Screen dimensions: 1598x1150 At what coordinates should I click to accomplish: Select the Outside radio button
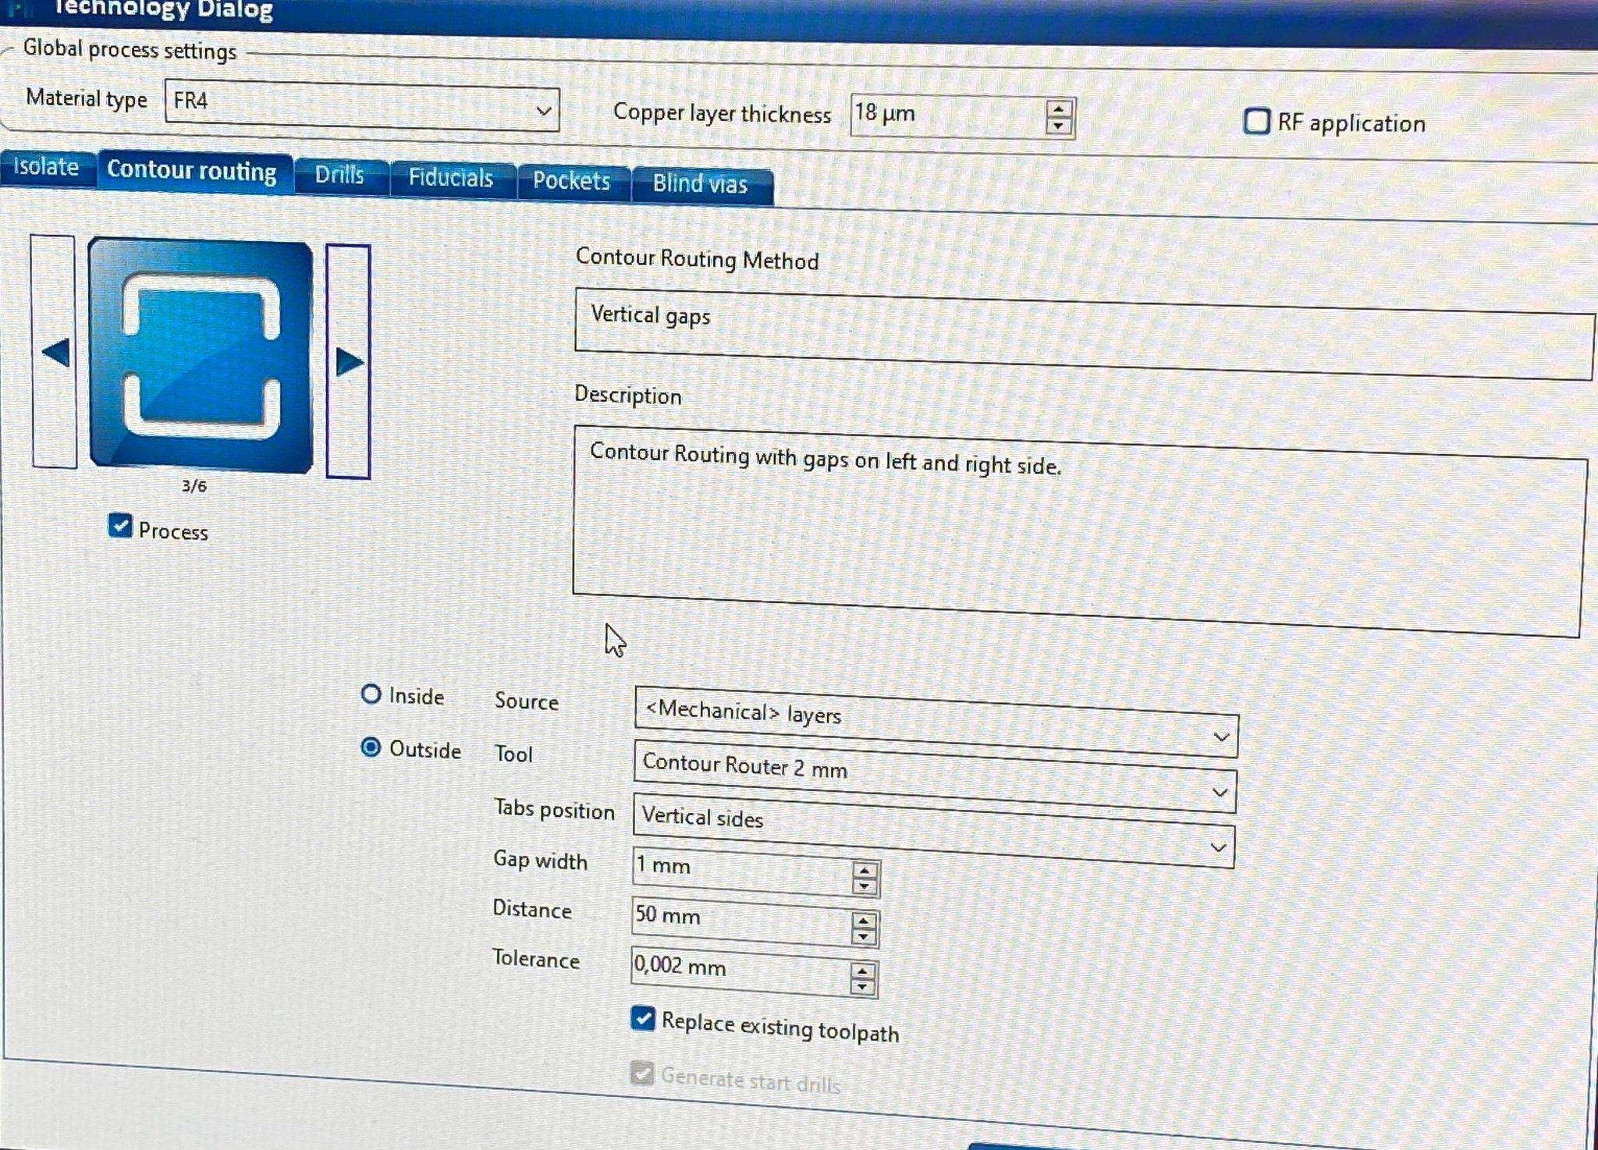click(x=371, y=747)
